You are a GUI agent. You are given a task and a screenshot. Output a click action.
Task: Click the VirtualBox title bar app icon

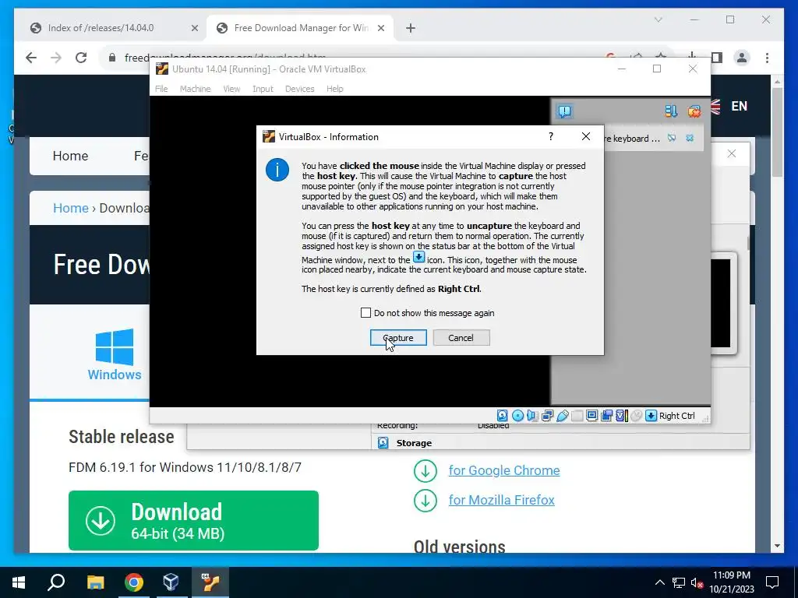pos(162,69)
